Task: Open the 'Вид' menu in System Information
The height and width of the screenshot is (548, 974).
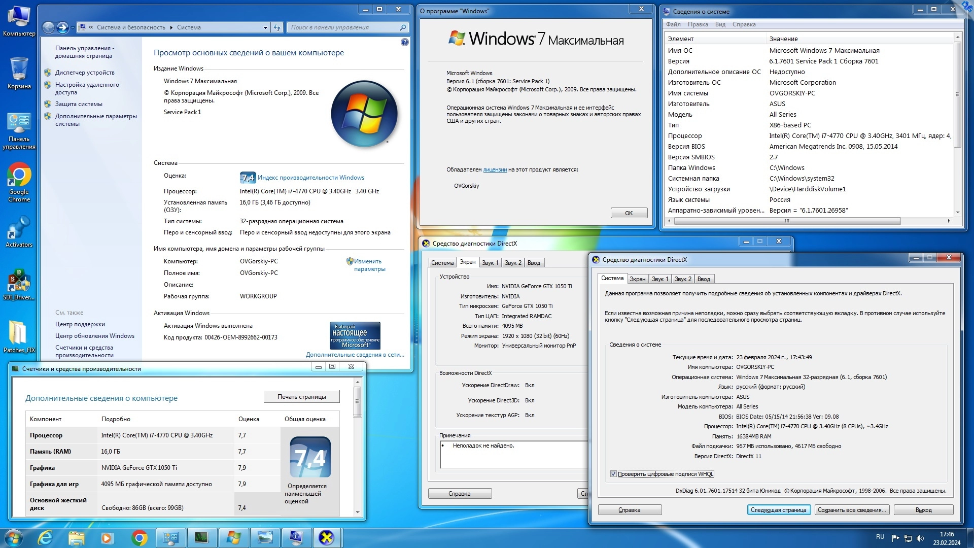Action: (720, 24)
